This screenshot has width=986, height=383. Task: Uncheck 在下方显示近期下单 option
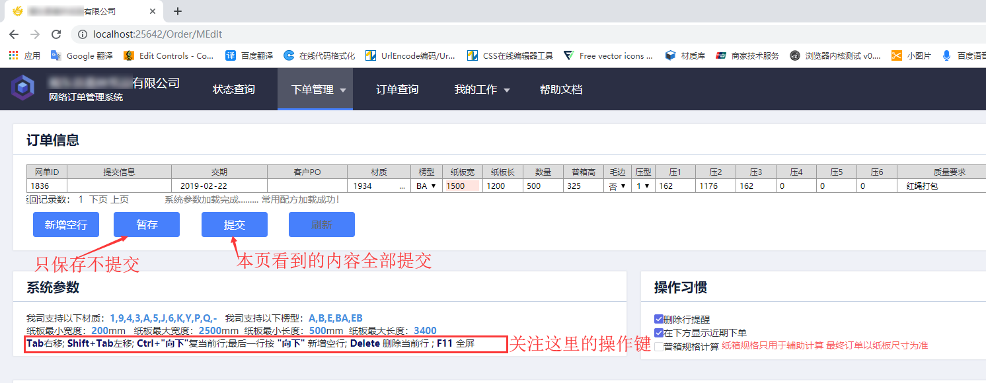click(x=658, y=333)
